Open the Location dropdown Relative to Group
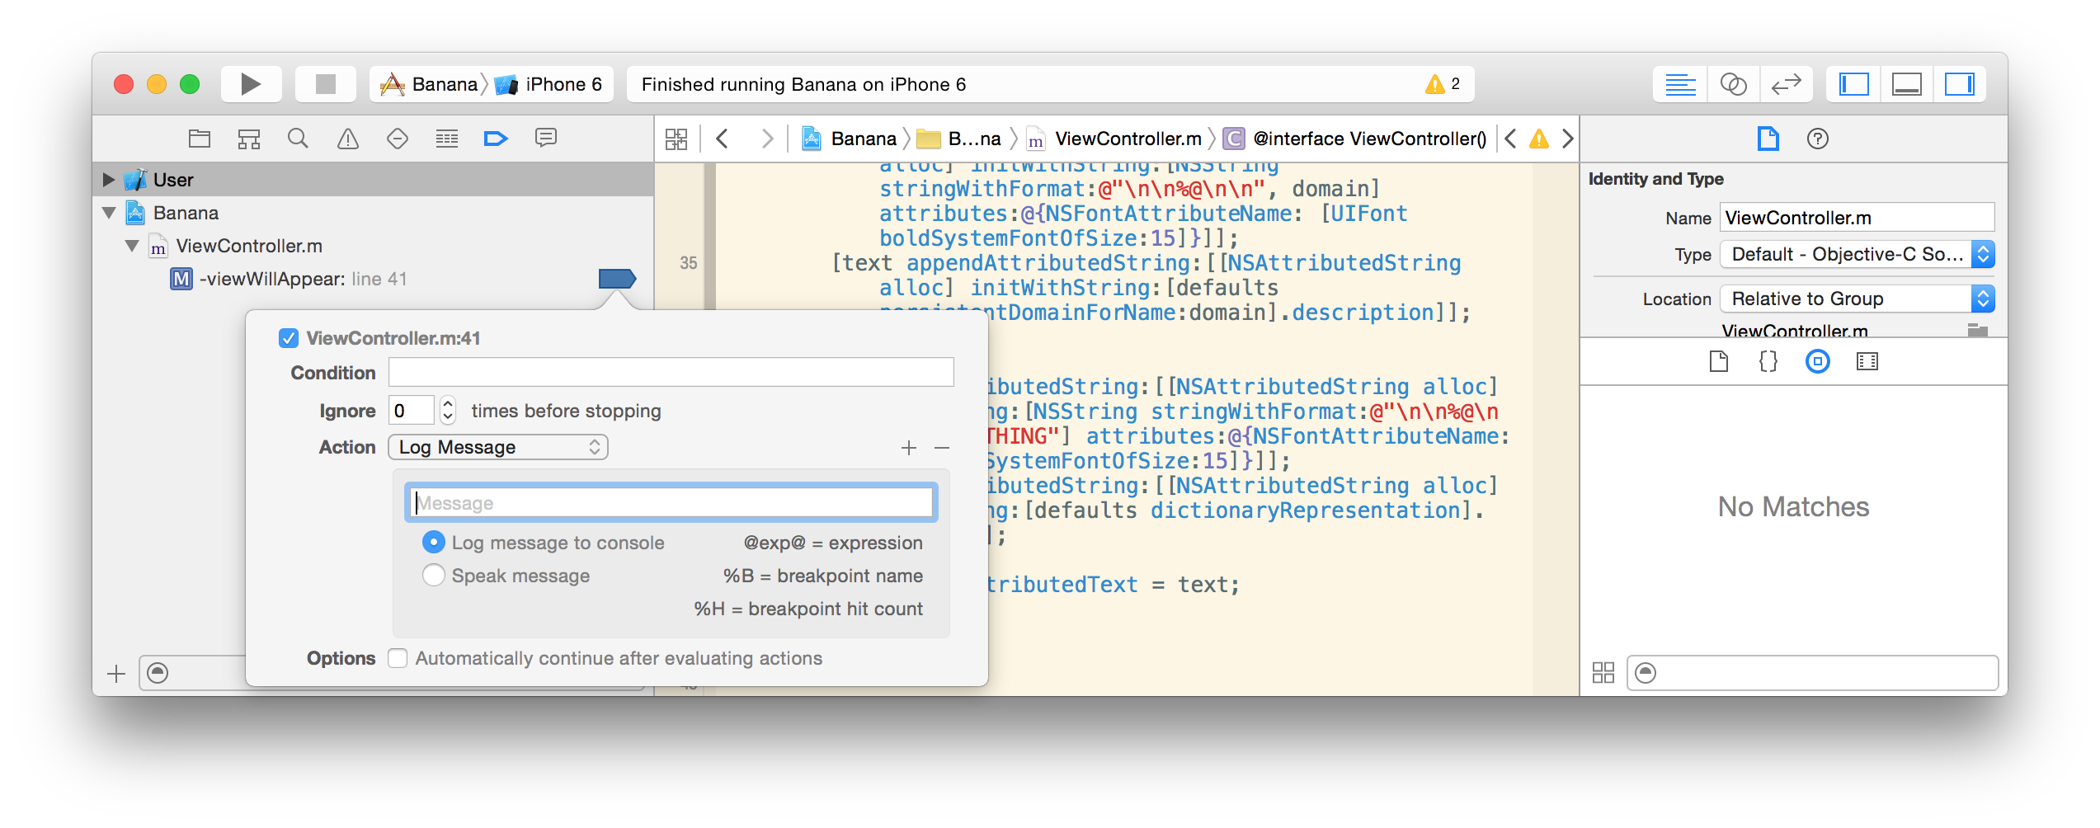 [1858, 299]
